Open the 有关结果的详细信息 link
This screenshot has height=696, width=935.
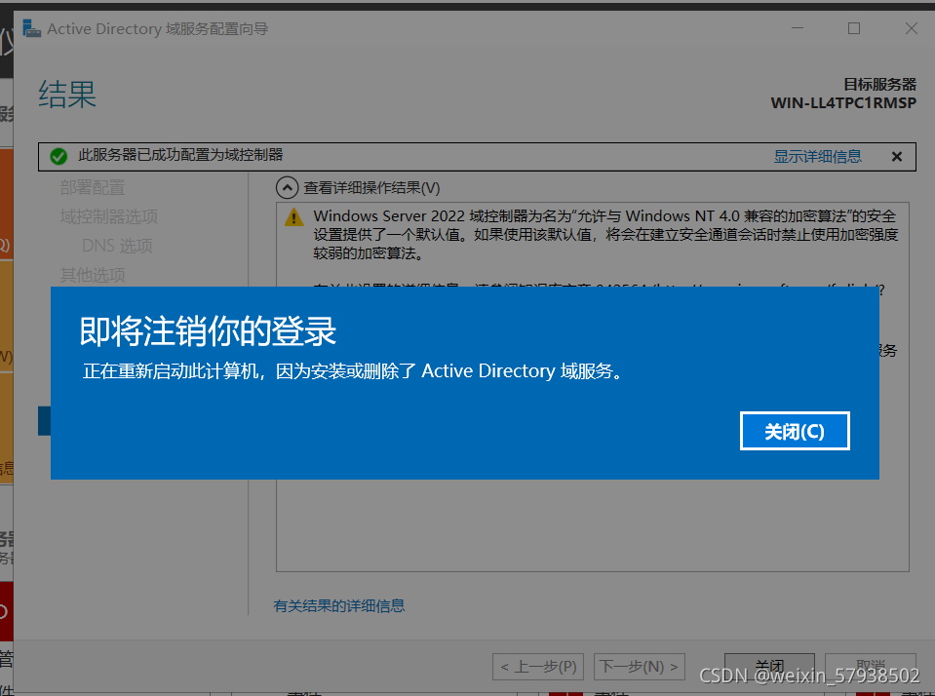coord(338,606)
